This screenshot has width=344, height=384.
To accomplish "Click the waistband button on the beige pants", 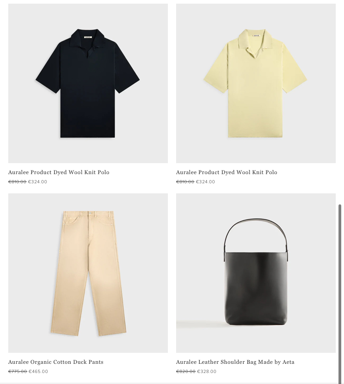I will point(90,213).
